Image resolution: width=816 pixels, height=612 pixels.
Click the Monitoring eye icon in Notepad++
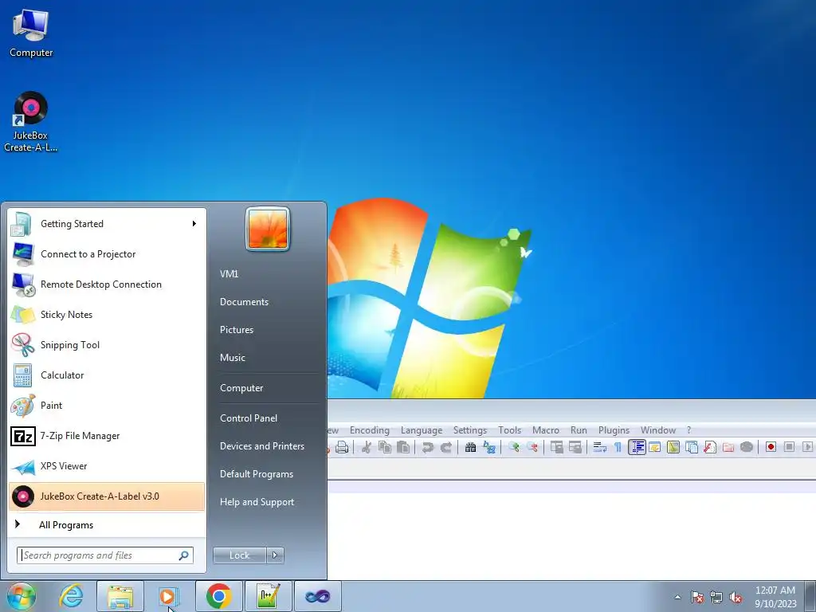pos(746,447)
